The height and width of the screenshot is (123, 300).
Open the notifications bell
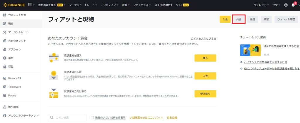[293, 5]
